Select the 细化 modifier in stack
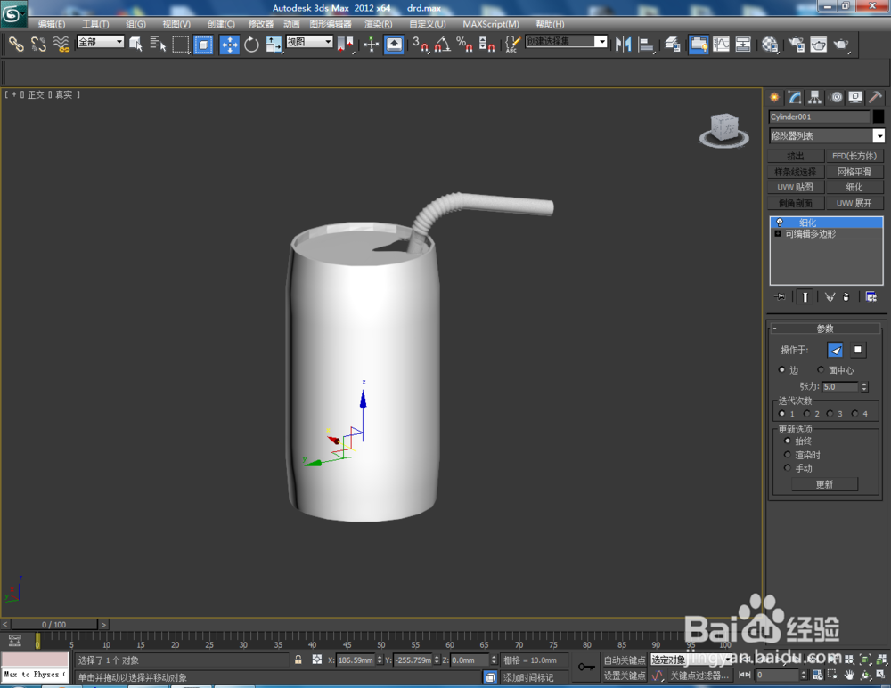 point(826,223)
